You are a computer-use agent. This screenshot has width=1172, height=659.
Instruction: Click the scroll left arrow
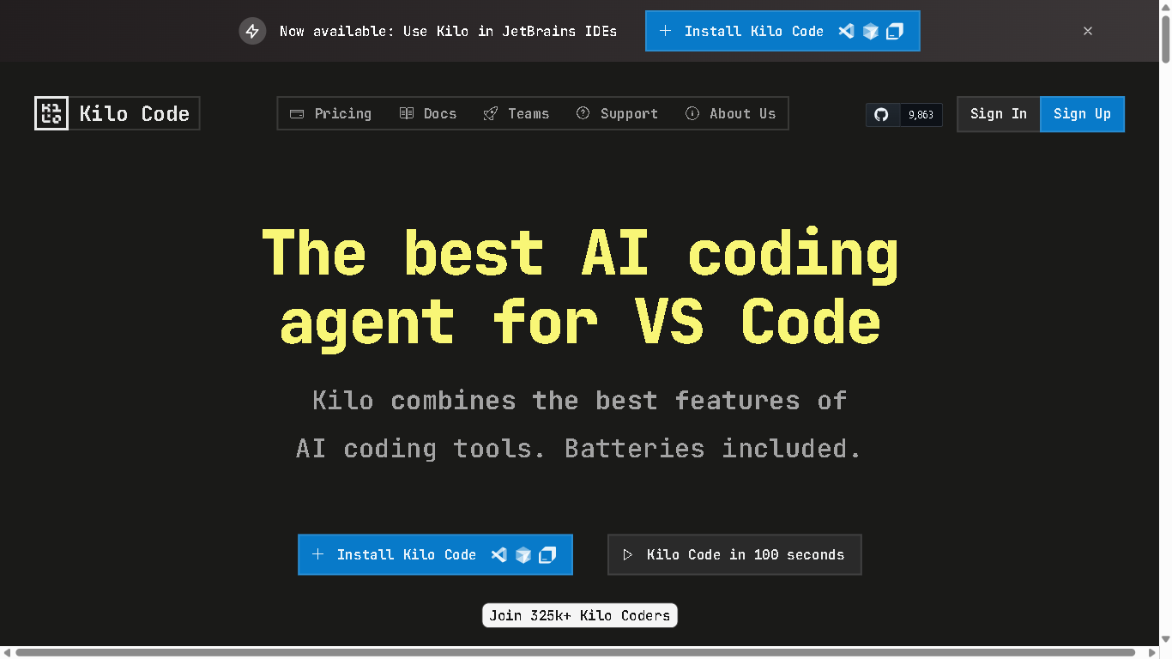click(7, 653)
